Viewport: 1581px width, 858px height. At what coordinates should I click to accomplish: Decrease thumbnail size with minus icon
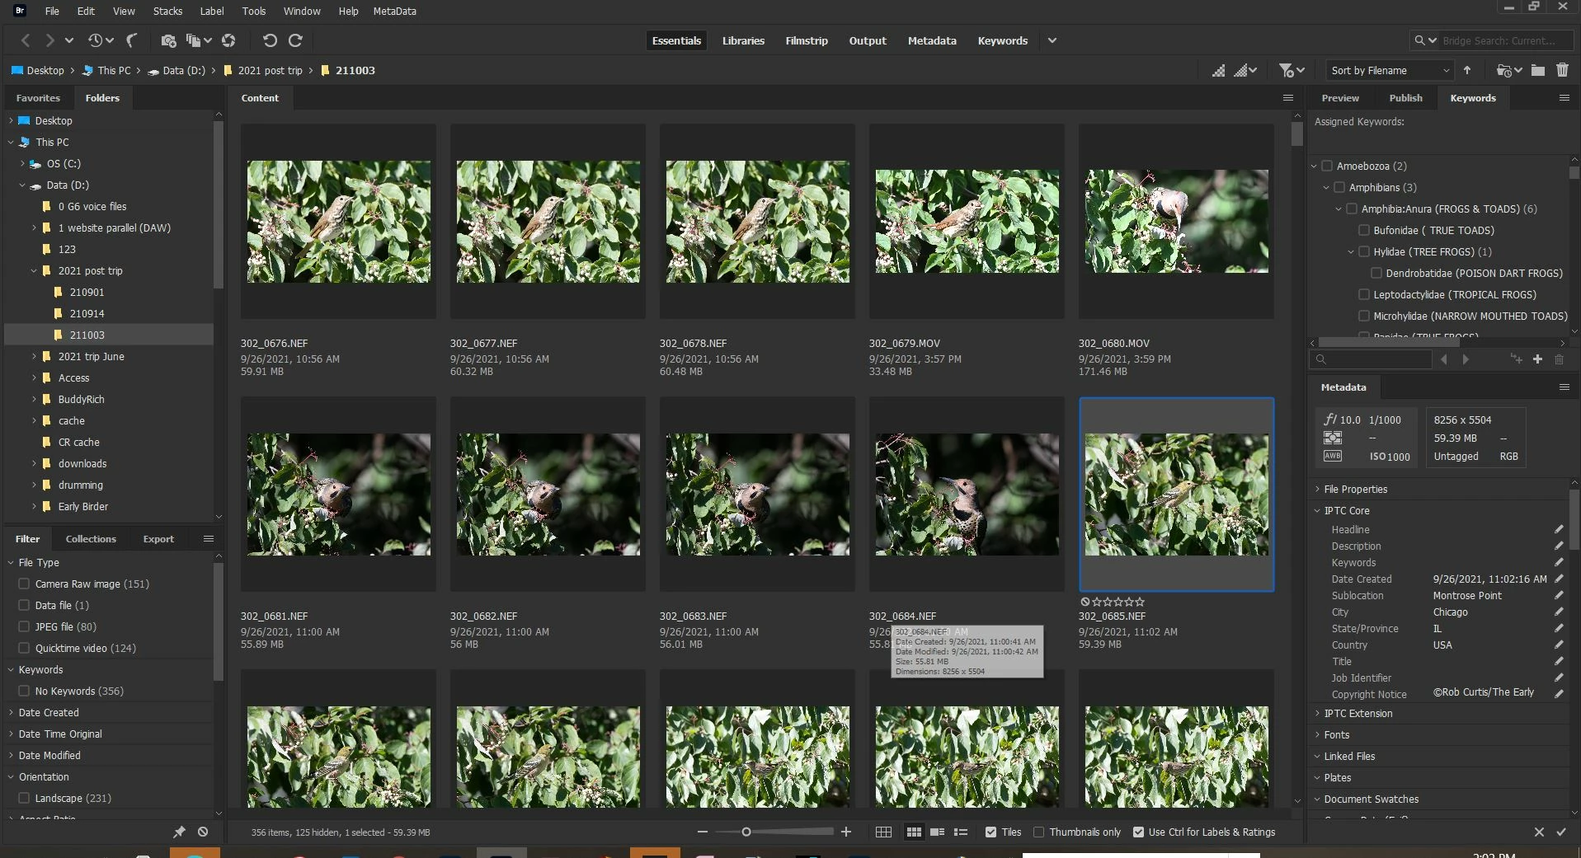click(703, 832)
